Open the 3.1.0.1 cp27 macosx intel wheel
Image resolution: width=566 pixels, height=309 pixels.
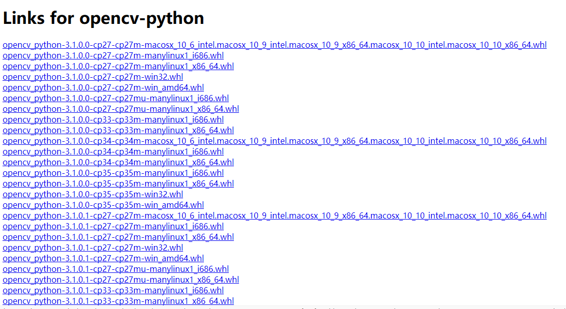(275, 215)
